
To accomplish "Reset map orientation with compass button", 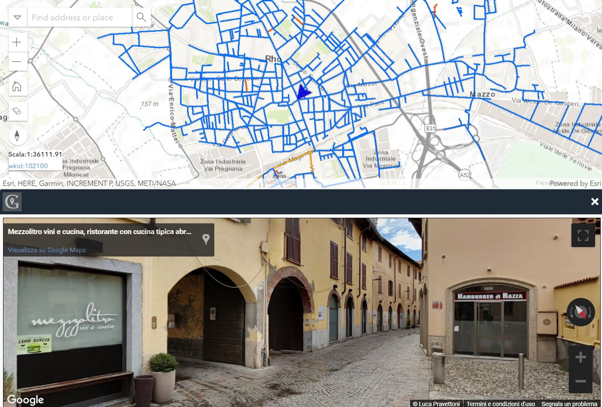I will 17,136.
